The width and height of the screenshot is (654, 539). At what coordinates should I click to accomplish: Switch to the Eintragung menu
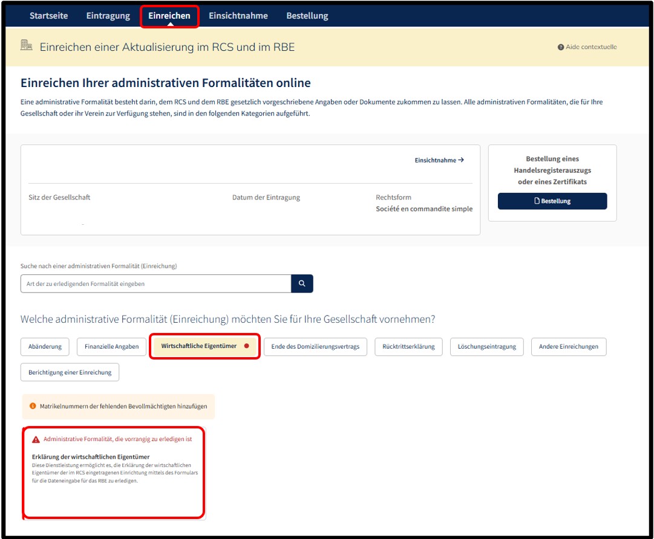pos(108,16)
